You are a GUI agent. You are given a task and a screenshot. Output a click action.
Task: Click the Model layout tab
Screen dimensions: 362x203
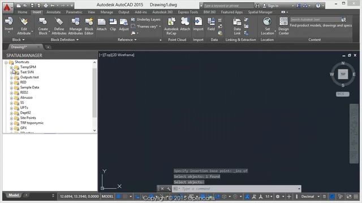[14, 195]
